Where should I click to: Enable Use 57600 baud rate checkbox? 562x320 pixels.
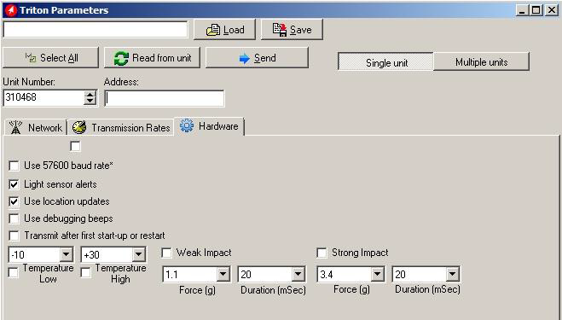pos(14,166)
